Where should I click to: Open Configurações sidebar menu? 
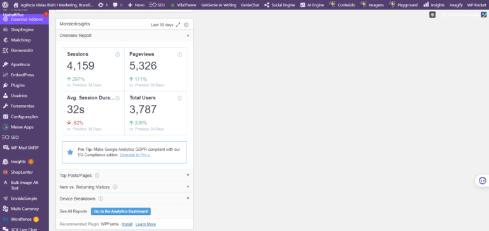[24, 116]
